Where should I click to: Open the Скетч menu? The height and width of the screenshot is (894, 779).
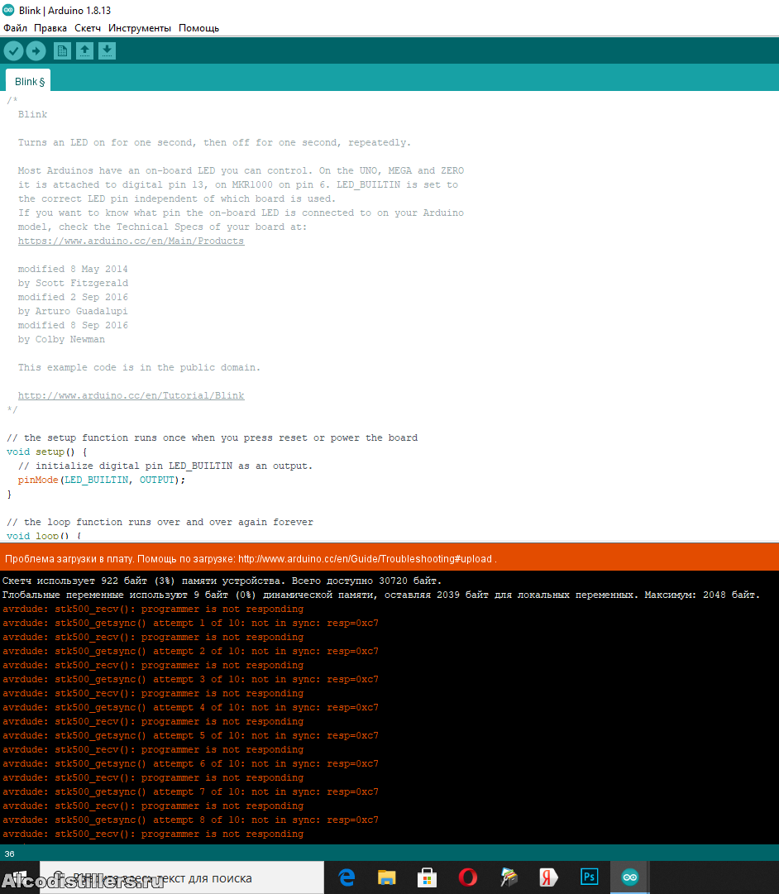[x=88, y=28]
